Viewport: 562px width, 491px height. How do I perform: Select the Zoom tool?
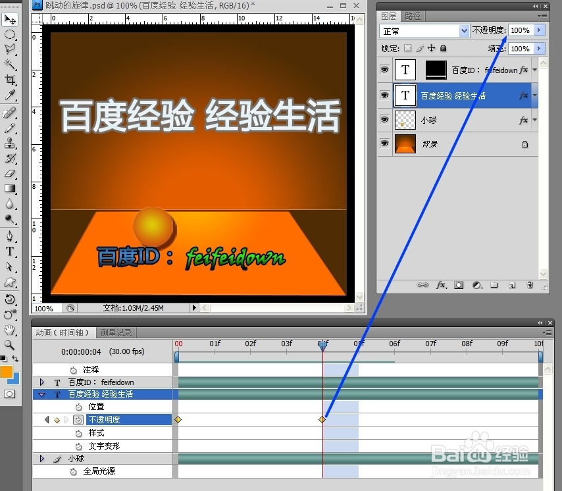pyautogui.click(x=10, y=345)
